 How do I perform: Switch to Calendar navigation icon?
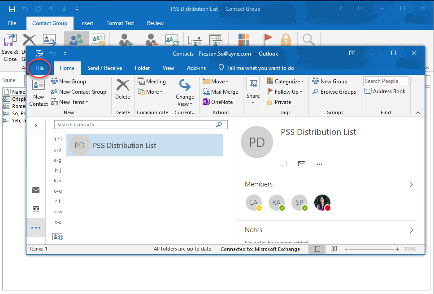click(36, 209)
